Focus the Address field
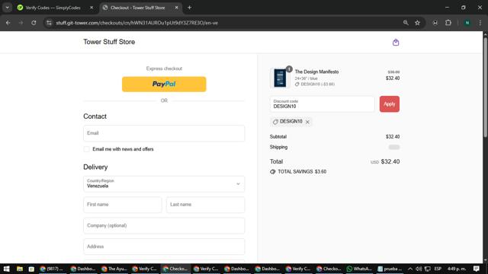488x274 pixels. [x=164, y=247]
